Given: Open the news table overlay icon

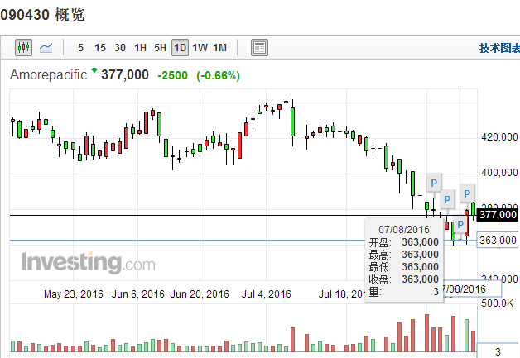Looking at the screenshot, I should click(259, 48).
